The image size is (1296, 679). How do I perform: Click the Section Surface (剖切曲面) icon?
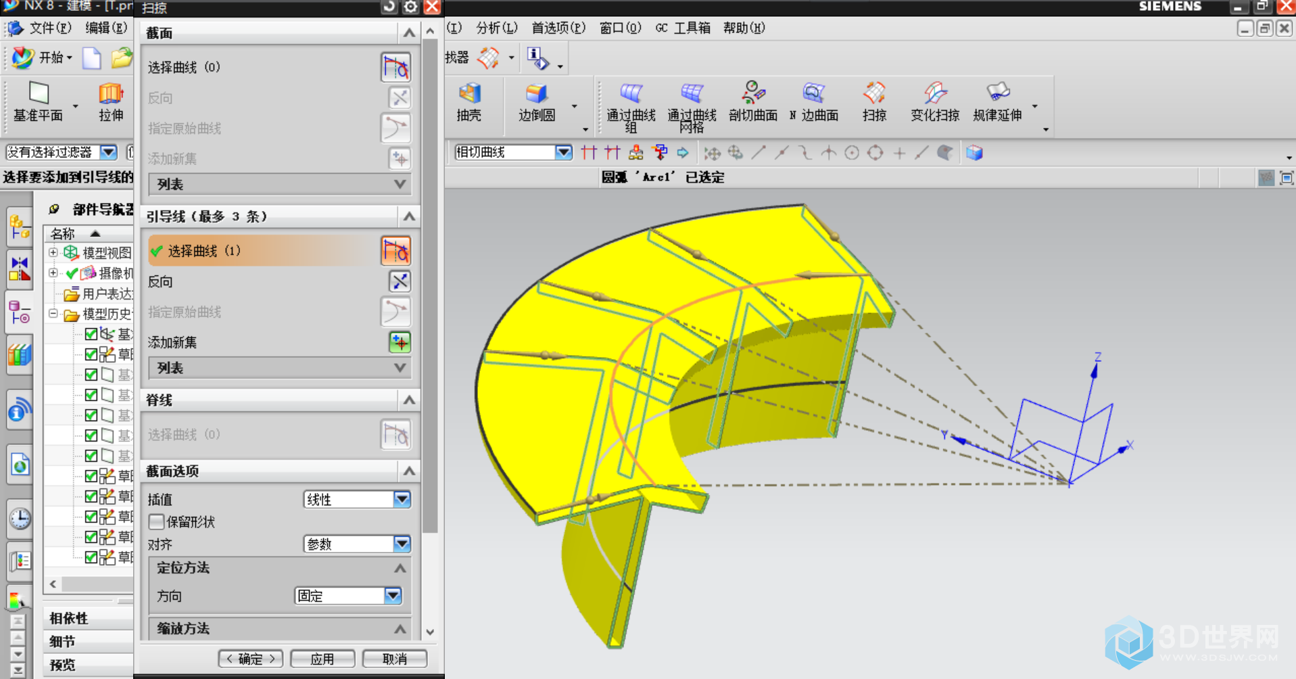752,93
